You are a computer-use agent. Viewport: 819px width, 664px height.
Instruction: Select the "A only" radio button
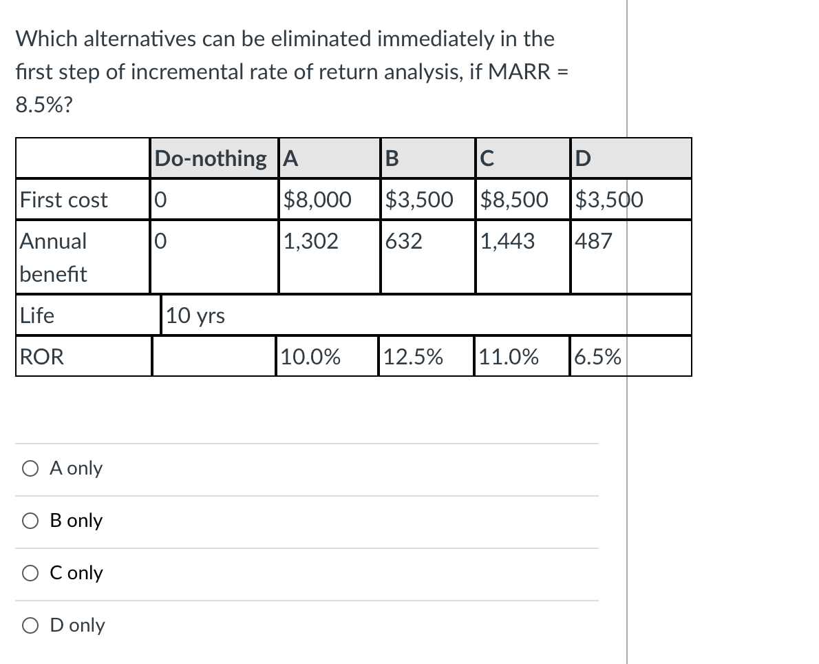29,468
